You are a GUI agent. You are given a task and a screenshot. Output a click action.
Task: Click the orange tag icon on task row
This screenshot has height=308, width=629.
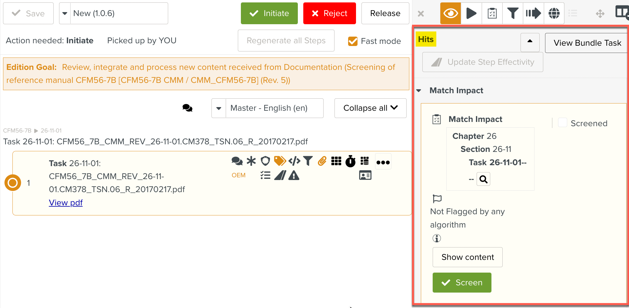(x=280, y=161)
